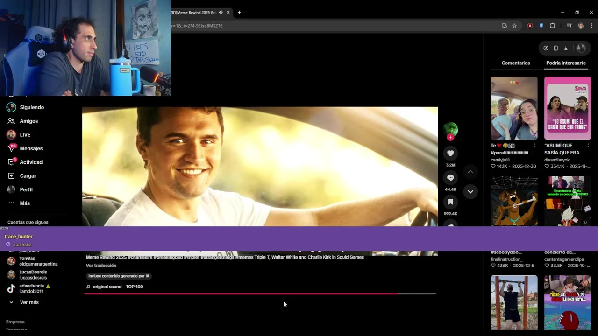Open the blue shield extension icon
This screenshot has height=336, width=598.
pos(541,26)
